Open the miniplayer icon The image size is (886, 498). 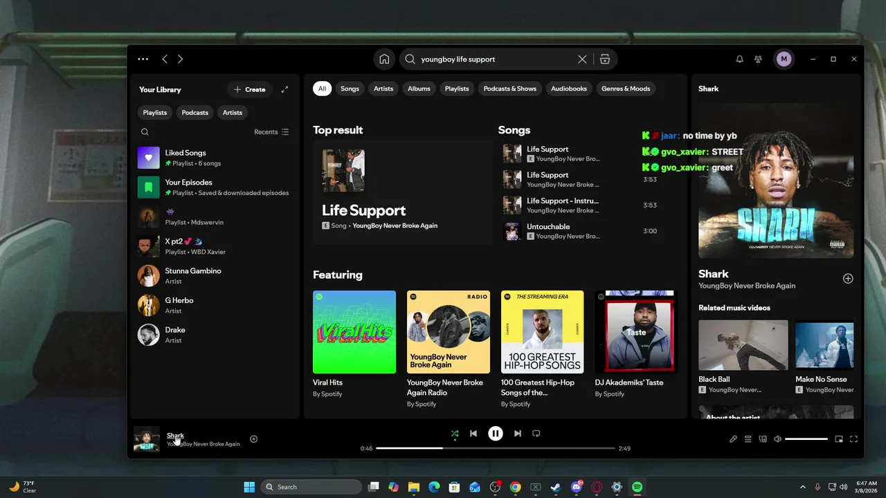tap(839, 439)
